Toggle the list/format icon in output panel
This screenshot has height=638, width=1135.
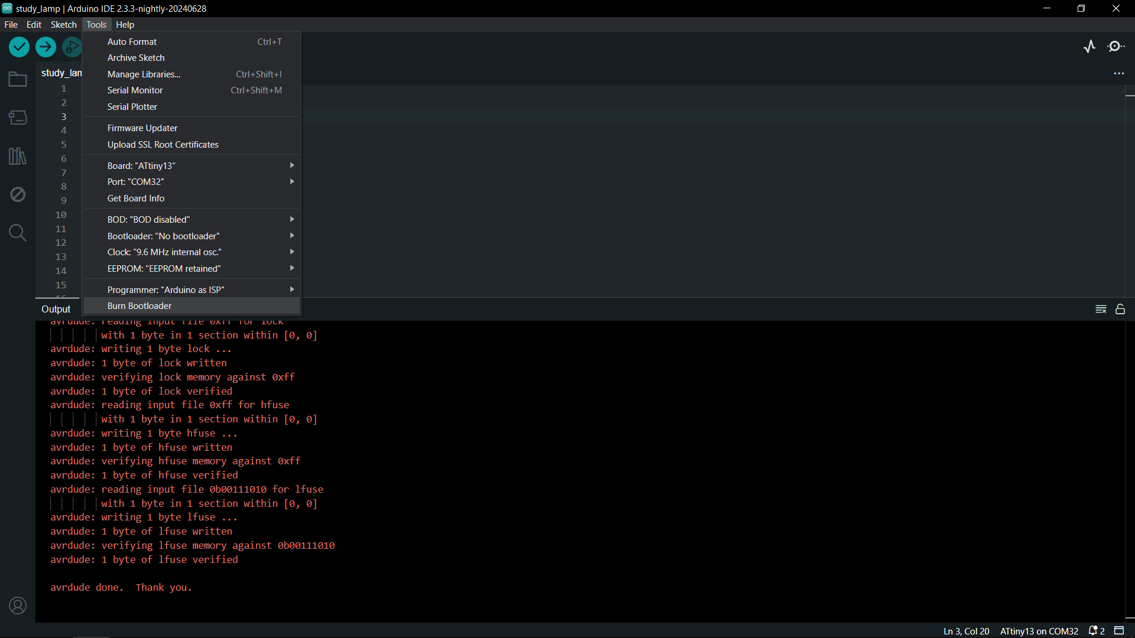coord(1101,310)
